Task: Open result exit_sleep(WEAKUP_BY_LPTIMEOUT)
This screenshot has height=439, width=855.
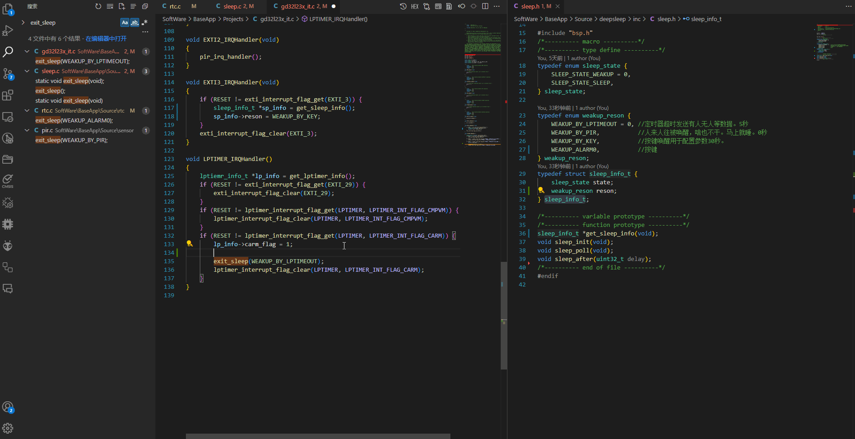Action: tap(83, 61)
